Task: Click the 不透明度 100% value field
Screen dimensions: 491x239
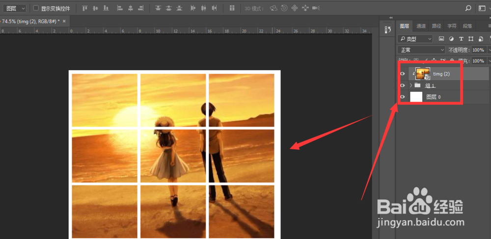Action: [479, 50]
